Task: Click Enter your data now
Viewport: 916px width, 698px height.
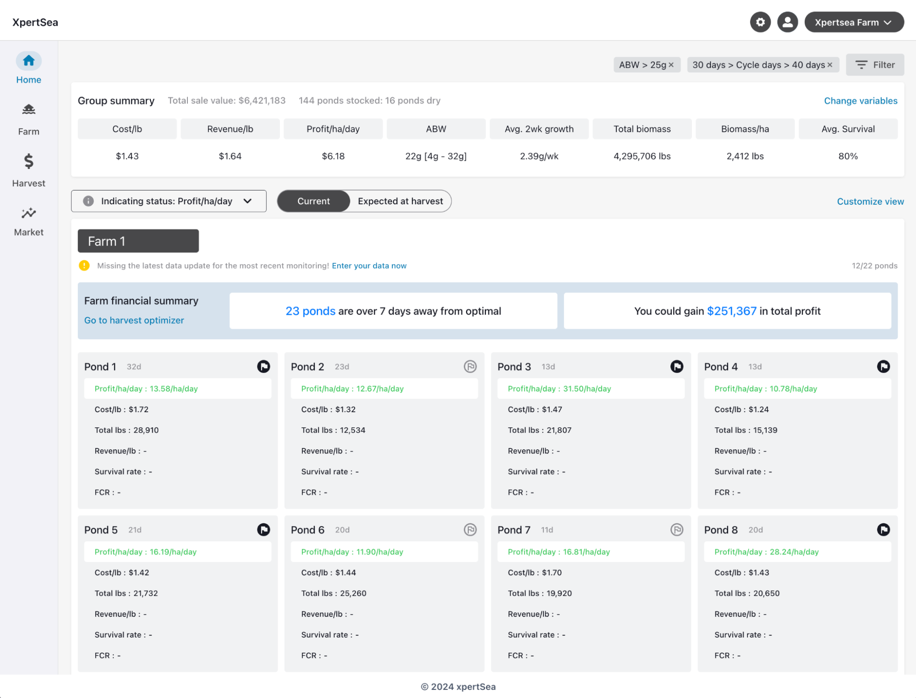Action: click(x=369, y=265)
